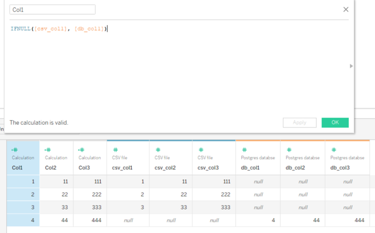This screenshot has height=233, width=375.
Task: Click into the IFNULL formula text
Action: pos(59,29)
